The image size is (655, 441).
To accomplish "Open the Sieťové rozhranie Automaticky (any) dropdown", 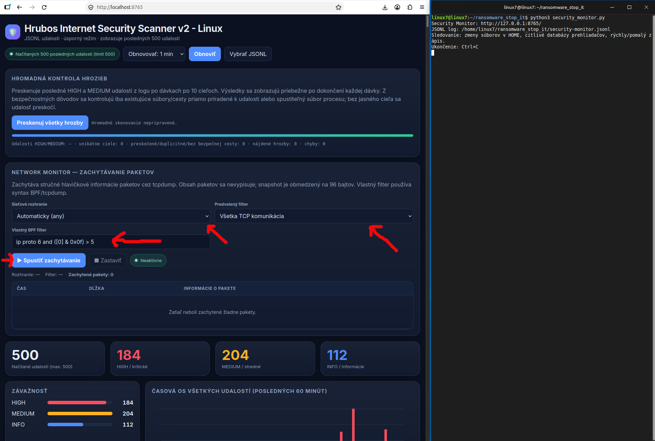I will [111, 216].
